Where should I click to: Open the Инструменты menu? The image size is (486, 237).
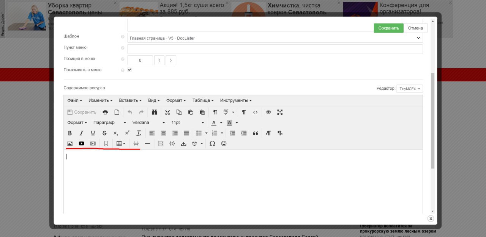pyautogui.click(x=236, y=100)
